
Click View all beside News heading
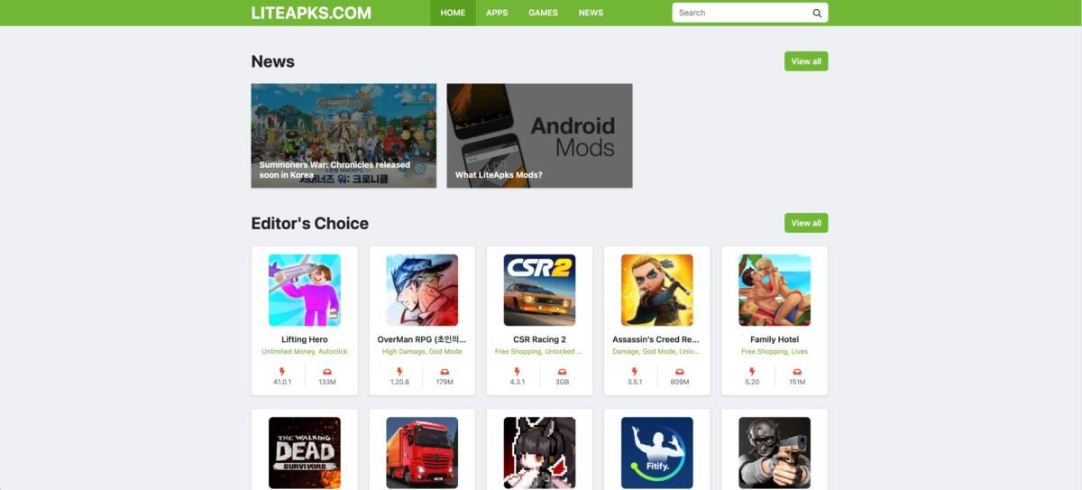coord(806,61)
